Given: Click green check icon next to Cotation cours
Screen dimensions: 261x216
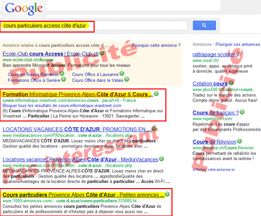Looking at the screenshot, I should click(x=231, y=83).
